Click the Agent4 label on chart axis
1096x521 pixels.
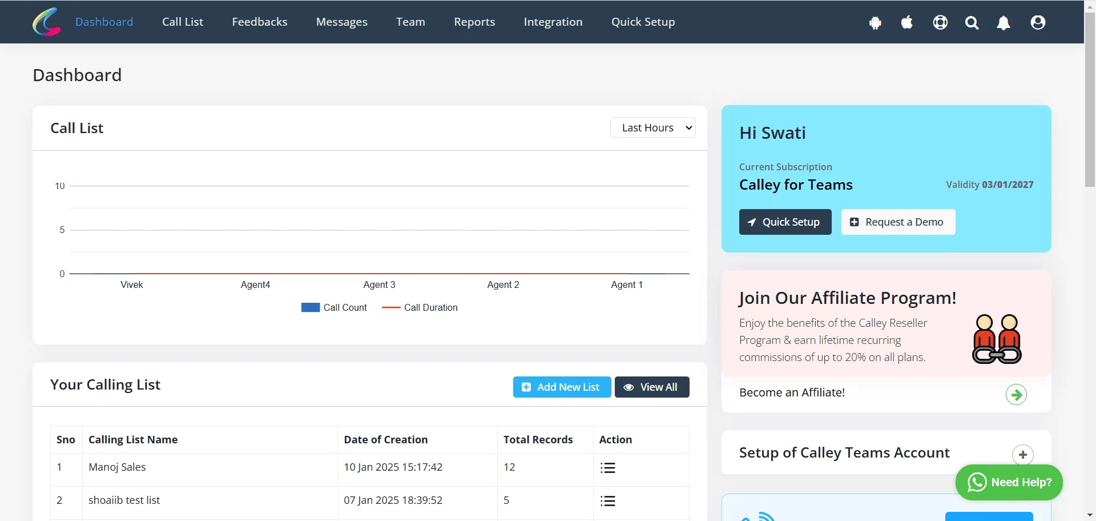(255, 284)
